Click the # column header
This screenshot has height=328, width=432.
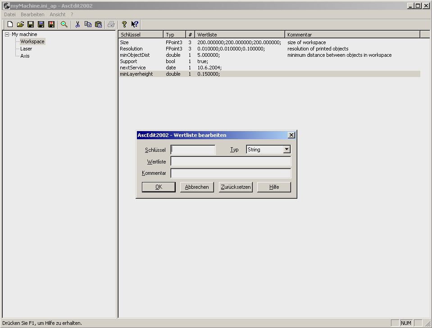tap(190, 34)
